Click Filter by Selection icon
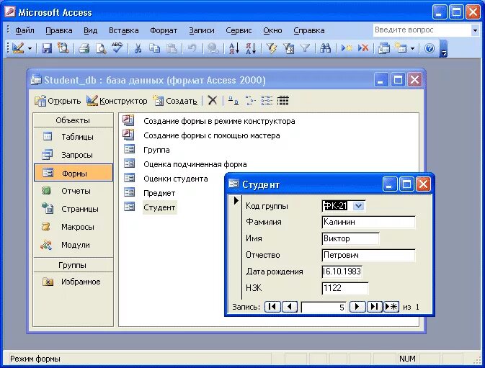 tap(272, 48)
